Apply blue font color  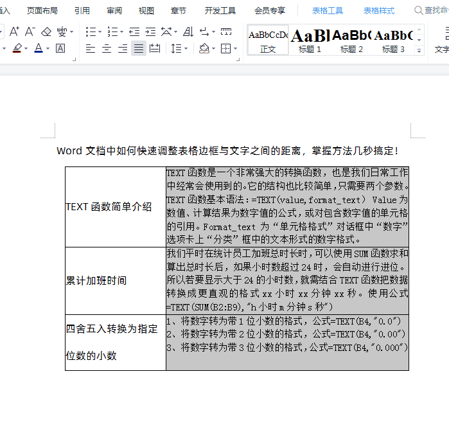[x=39, y=48]
